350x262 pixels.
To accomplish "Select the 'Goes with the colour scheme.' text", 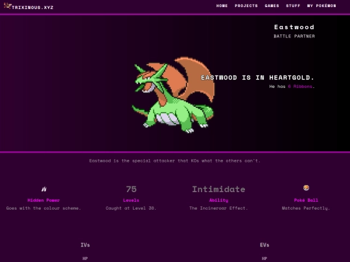I will pyautogui.click(x=44, y=208).
